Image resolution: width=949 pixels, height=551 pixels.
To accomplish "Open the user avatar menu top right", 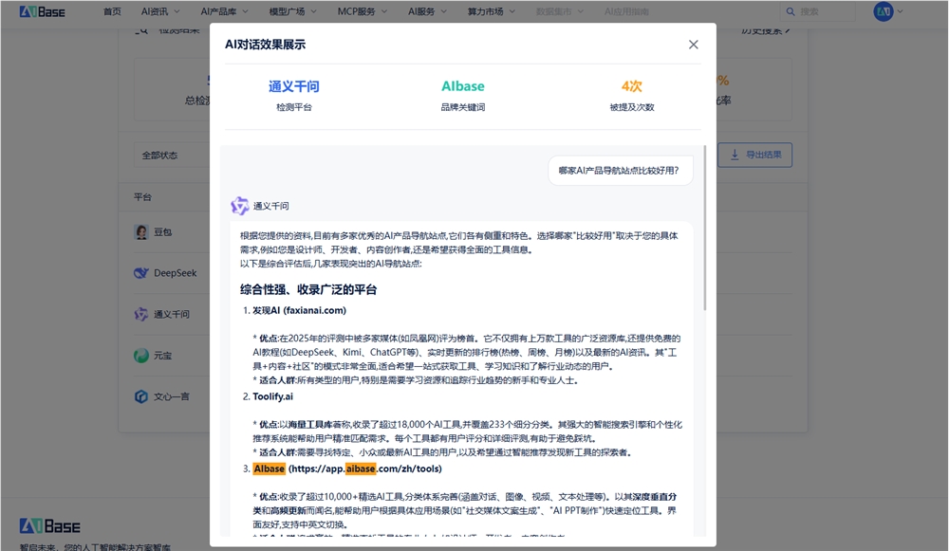I will tap(884, 11).
